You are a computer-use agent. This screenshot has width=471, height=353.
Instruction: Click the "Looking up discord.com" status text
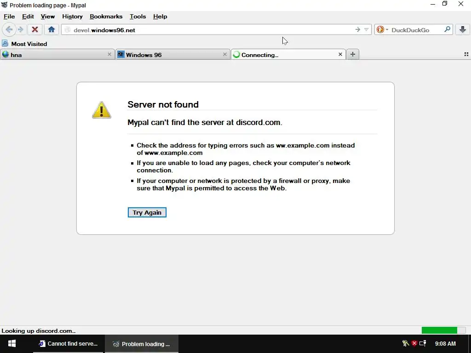coord(39,331)
